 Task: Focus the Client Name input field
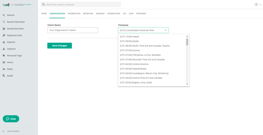pos(73,30)
